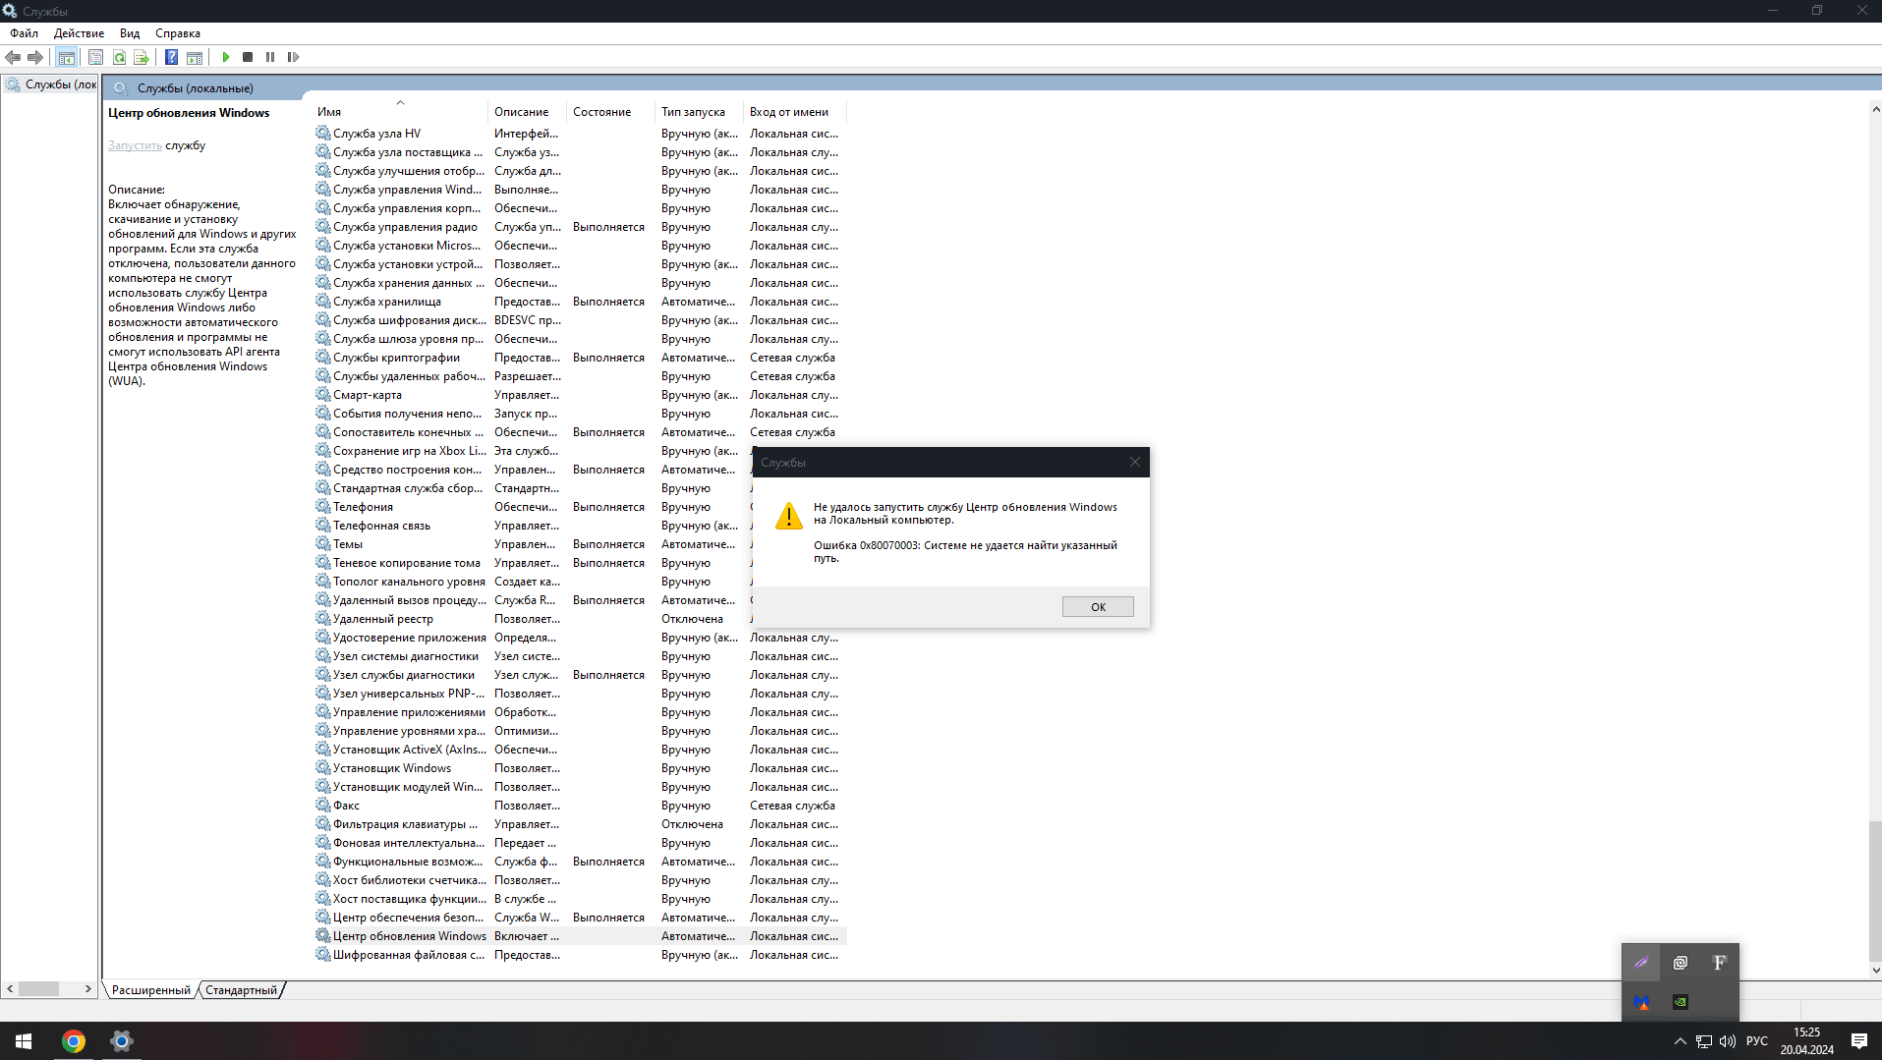Image resolution: width=1882 pixels, height=1060 pixels.
Task: Open the purple feather tray icon
Action: click(1641, 963)
